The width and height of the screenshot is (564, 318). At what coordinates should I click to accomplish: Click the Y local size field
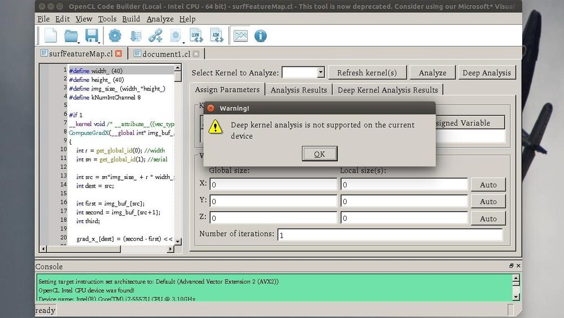click(x=404, y=202)
